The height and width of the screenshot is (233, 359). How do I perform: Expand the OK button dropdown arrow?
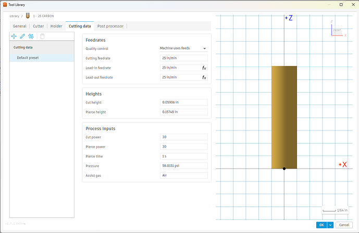(330, 225)
